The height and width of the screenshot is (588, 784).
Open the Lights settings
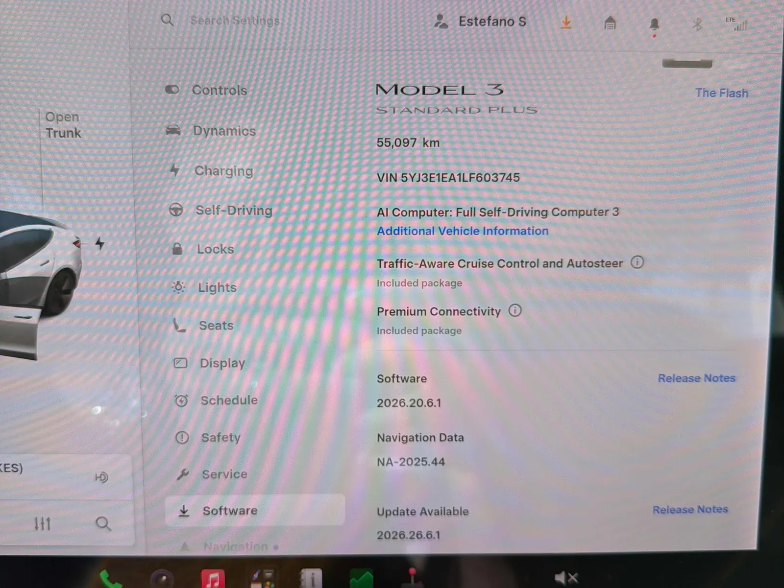pos(204,287)
